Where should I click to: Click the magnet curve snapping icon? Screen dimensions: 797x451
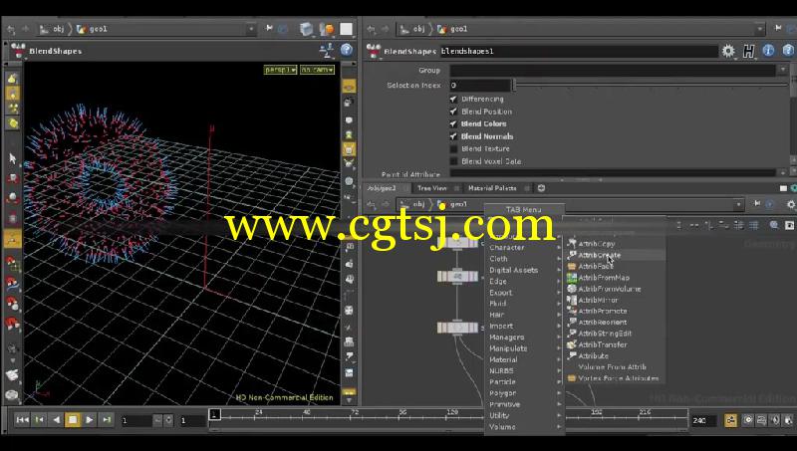click(12, 284)
